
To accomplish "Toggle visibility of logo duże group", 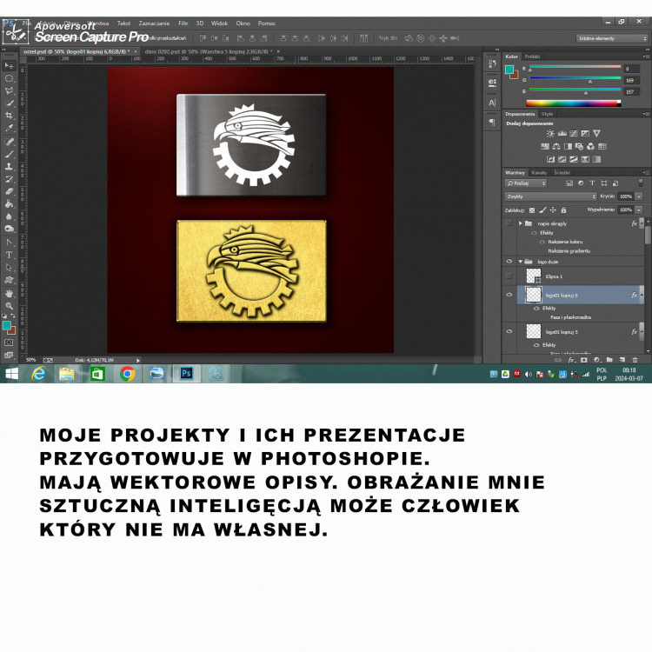I will click(509, 261).
